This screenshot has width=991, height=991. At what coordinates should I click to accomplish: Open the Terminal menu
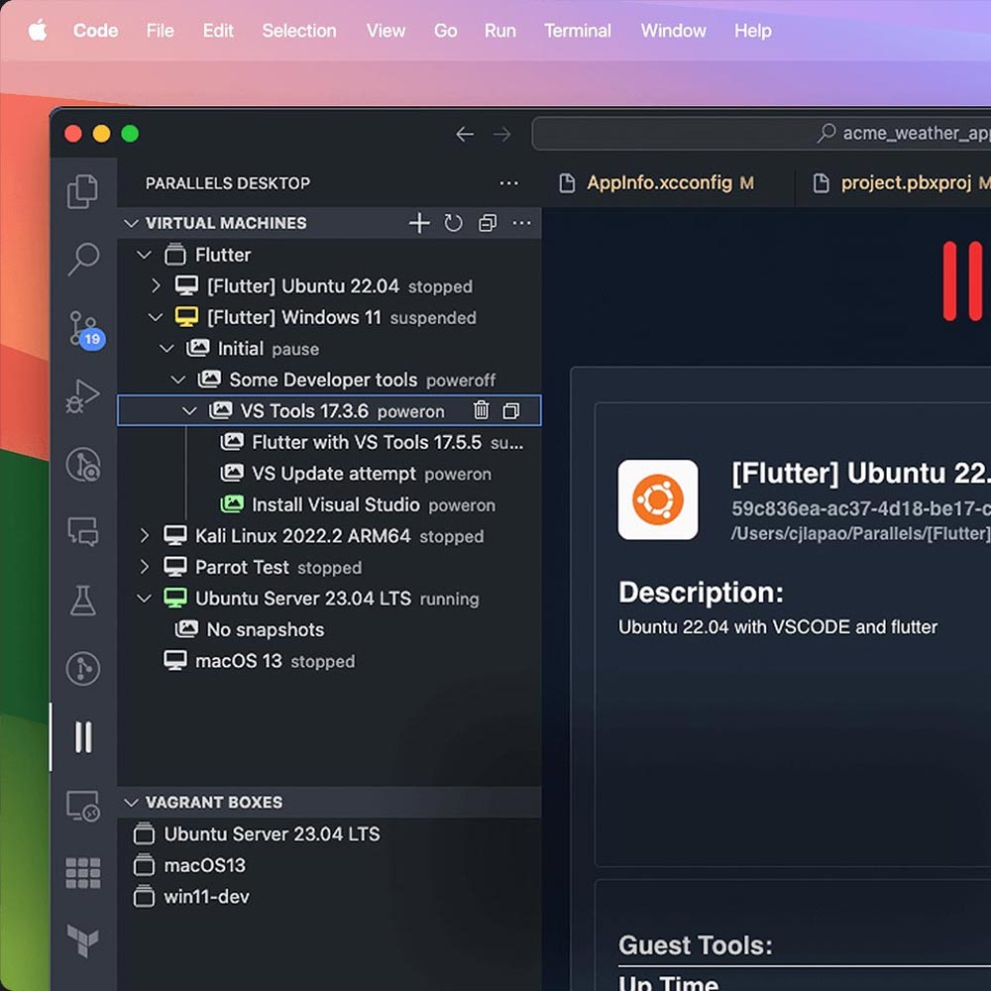578,31
